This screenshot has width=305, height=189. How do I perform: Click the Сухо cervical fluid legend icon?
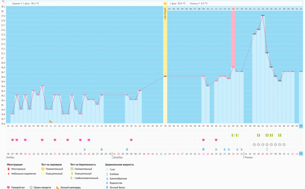point(107,169)
